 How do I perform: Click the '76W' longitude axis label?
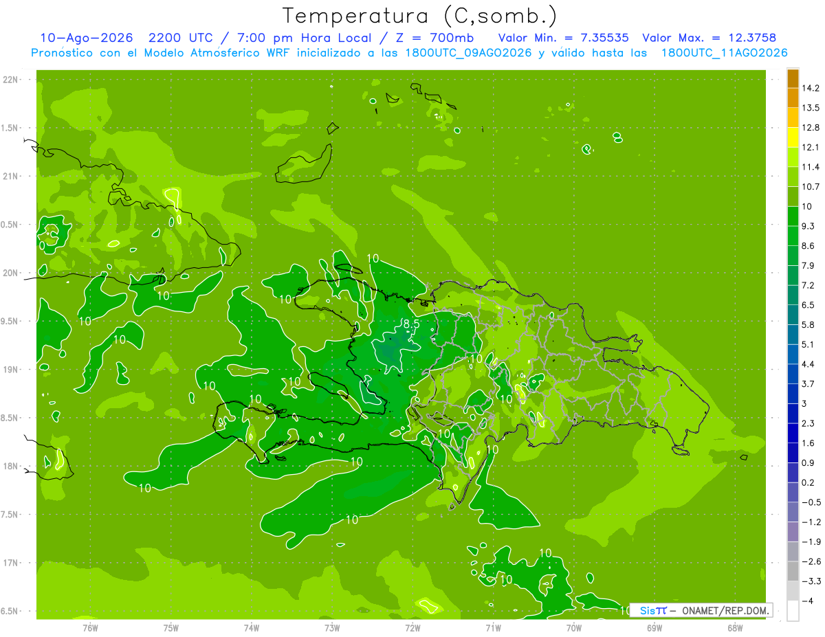pyautogui.click(x=90, y=627)
